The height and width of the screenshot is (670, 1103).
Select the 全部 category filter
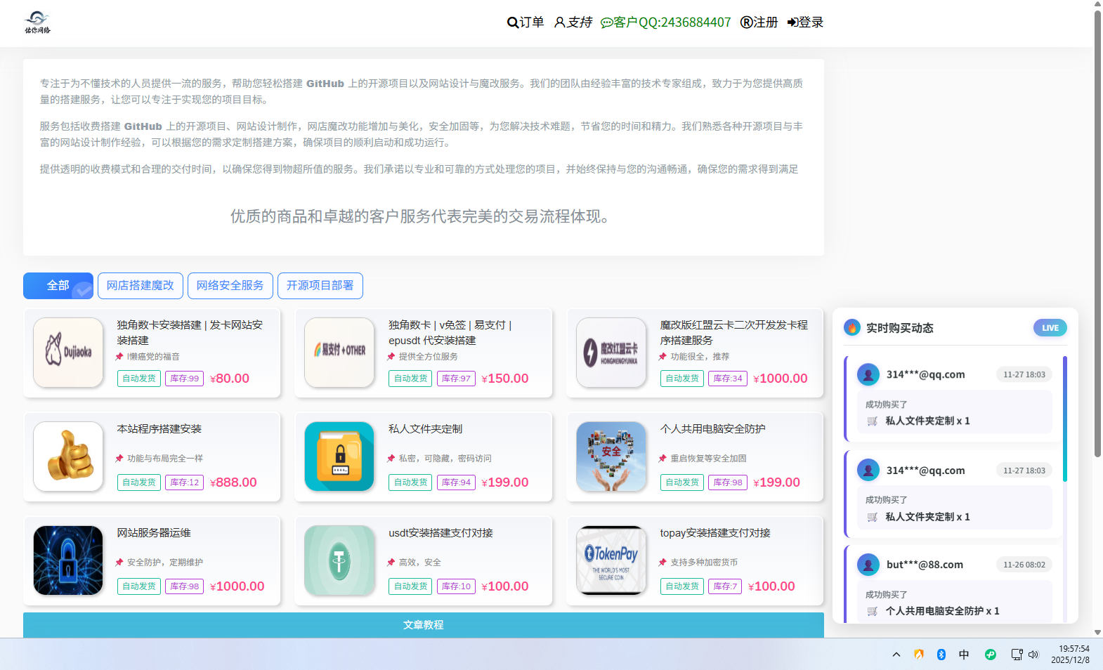point(58,286)
